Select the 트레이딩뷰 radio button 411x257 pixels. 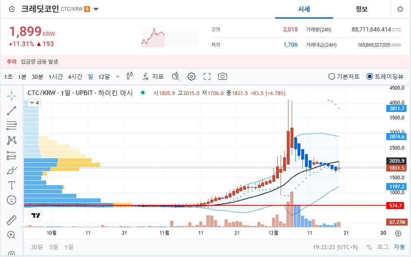pyautogui.click(x=385, y=76)
